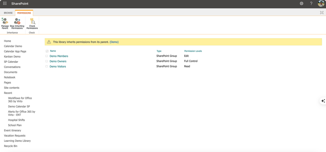Open the user profile picture menu
This screenshot has height=152, width=326.
321,3
